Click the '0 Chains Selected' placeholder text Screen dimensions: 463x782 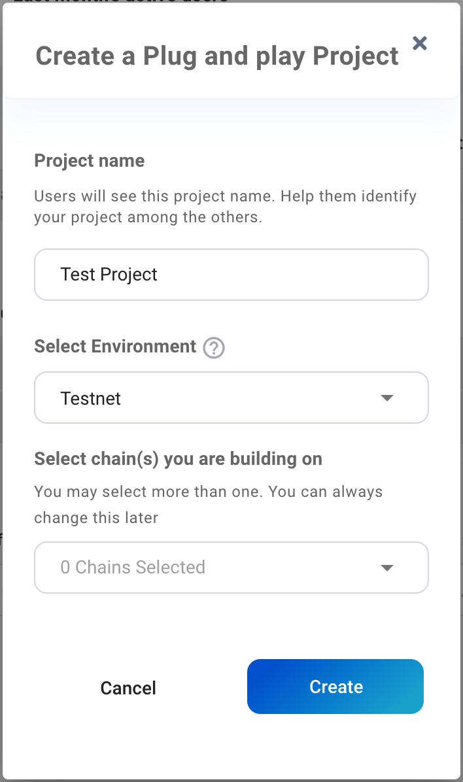coord(133,567)
